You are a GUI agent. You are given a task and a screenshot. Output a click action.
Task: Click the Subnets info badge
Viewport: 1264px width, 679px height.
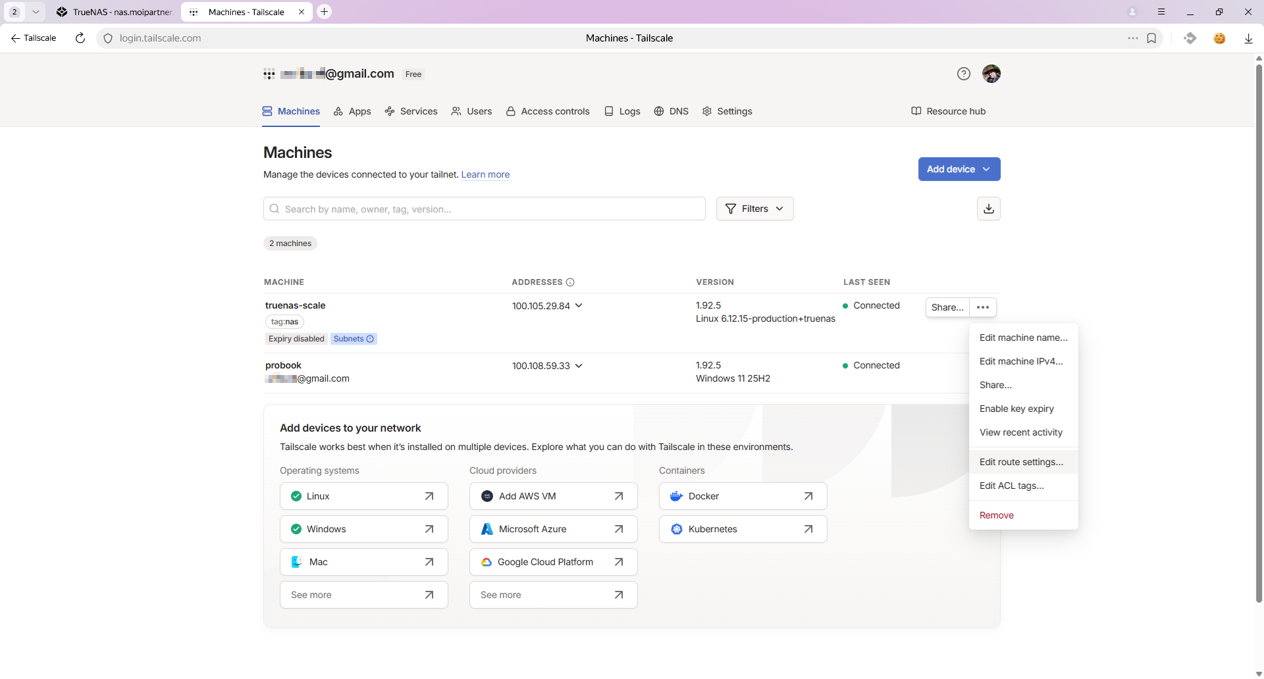pyautogui.click(x=354, y=339)
